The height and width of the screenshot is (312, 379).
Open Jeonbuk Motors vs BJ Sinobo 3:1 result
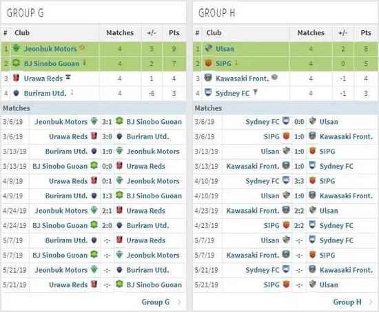click(107, 121)
